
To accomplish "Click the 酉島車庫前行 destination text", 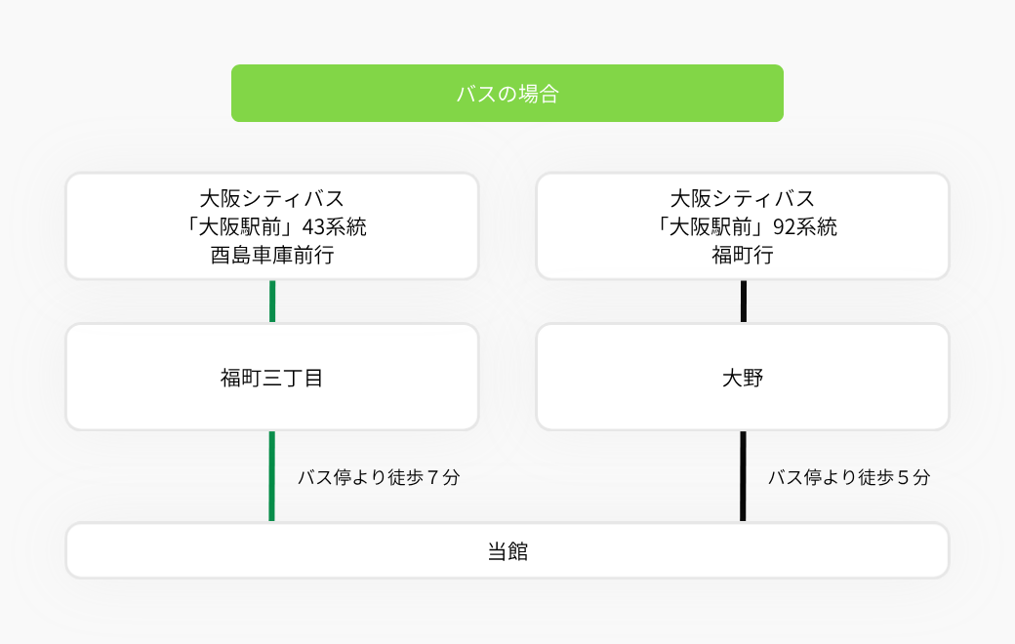I will (272, 255).
